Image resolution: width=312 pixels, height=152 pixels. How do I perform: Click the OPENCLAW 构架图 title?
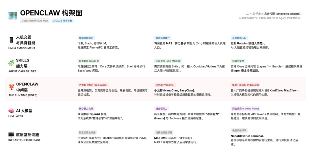tap(51, 13)
